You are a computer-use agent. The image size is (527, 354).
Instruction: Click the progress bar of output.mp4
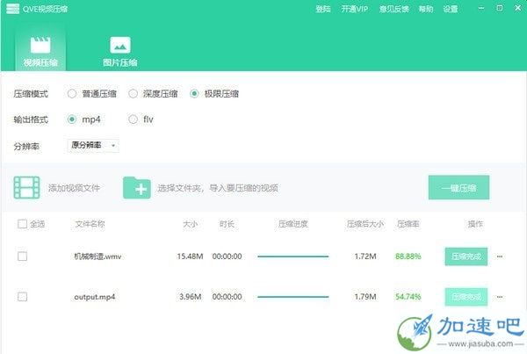tap(293, 297)
